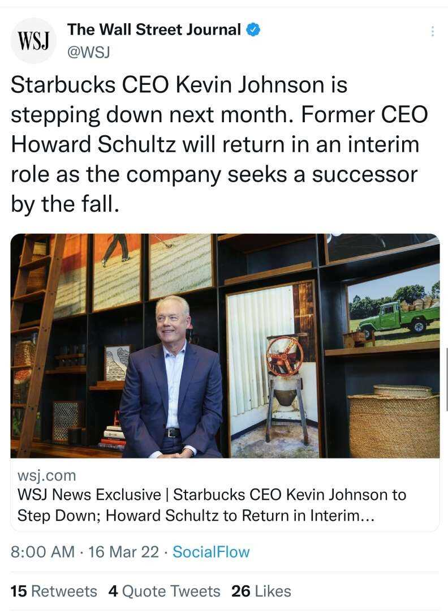Click the tweet text about Howard Schultz

click(219, 144)
